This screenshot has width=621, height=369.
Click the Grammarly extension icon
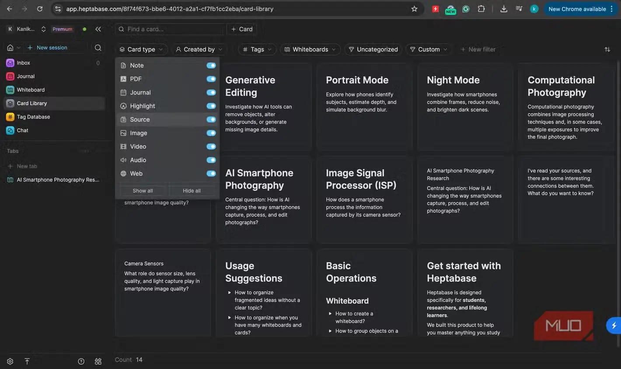[466, 9]
